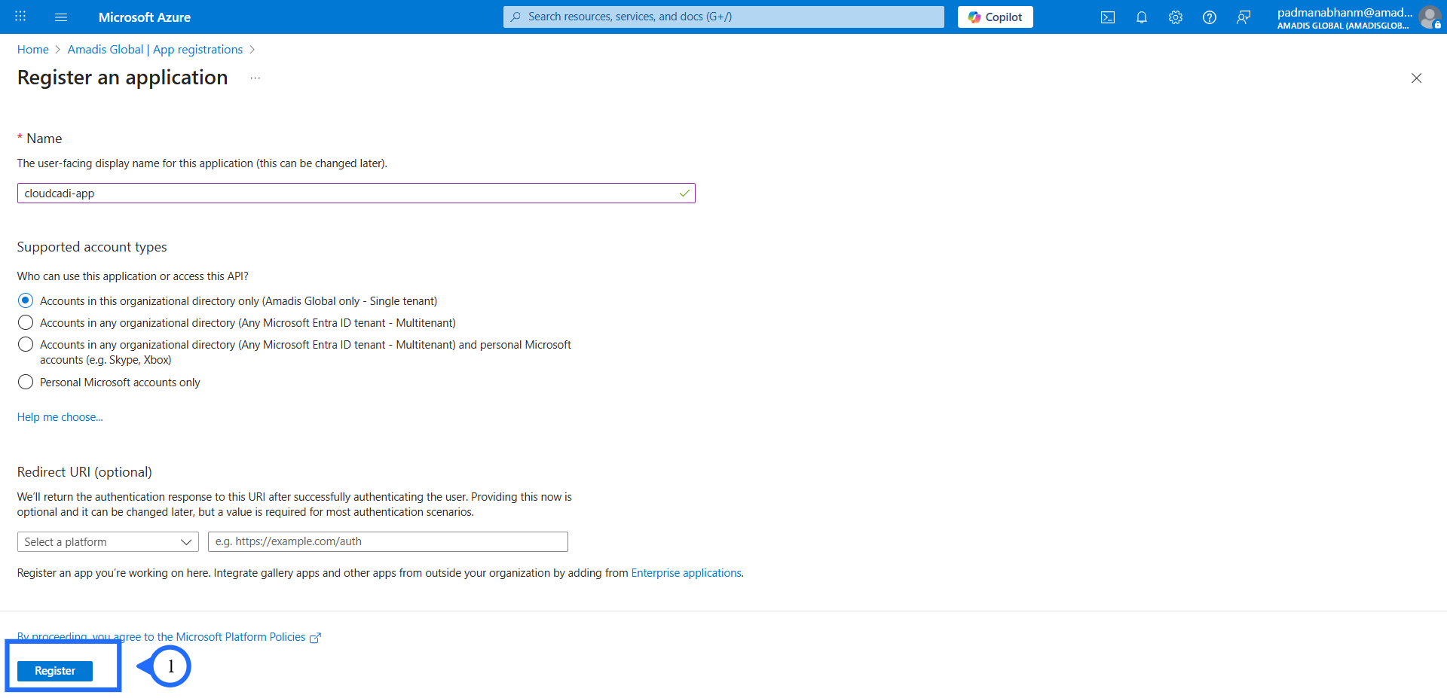Close the Register an application pane
Image resolution: width=1447 pixels, height=698 pixels.
pyautogui.click(x=1416, y=78)
